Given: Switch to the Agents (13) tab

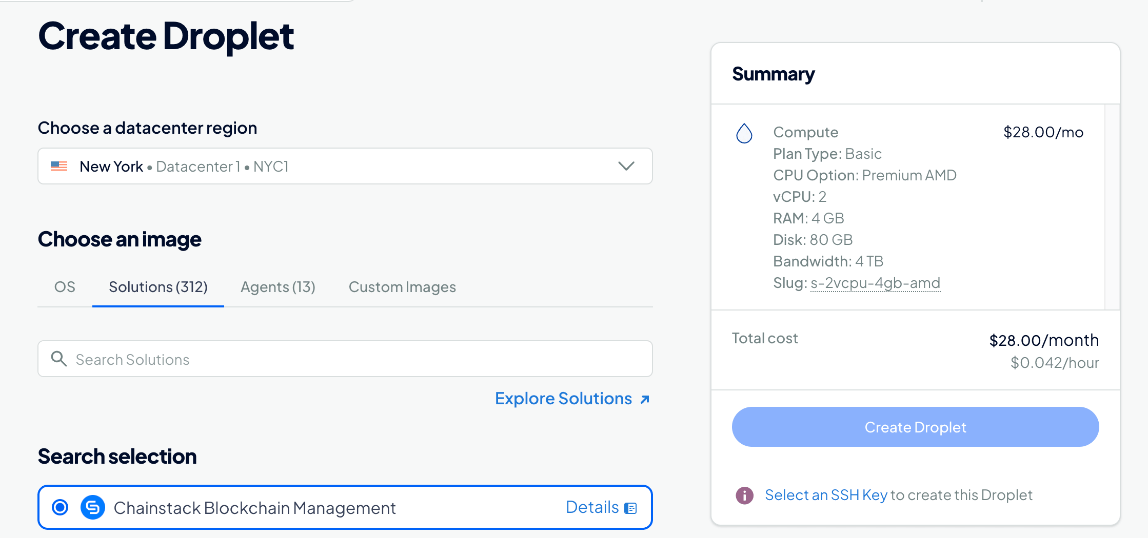Looking at the screenshot, I should (x=278, y=287).
